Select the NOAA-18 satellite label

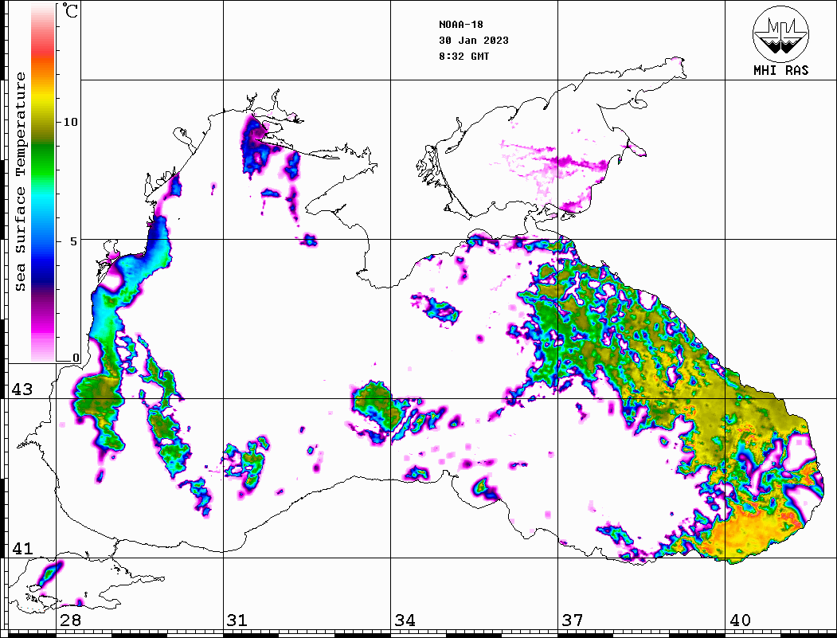pos(460,25)
